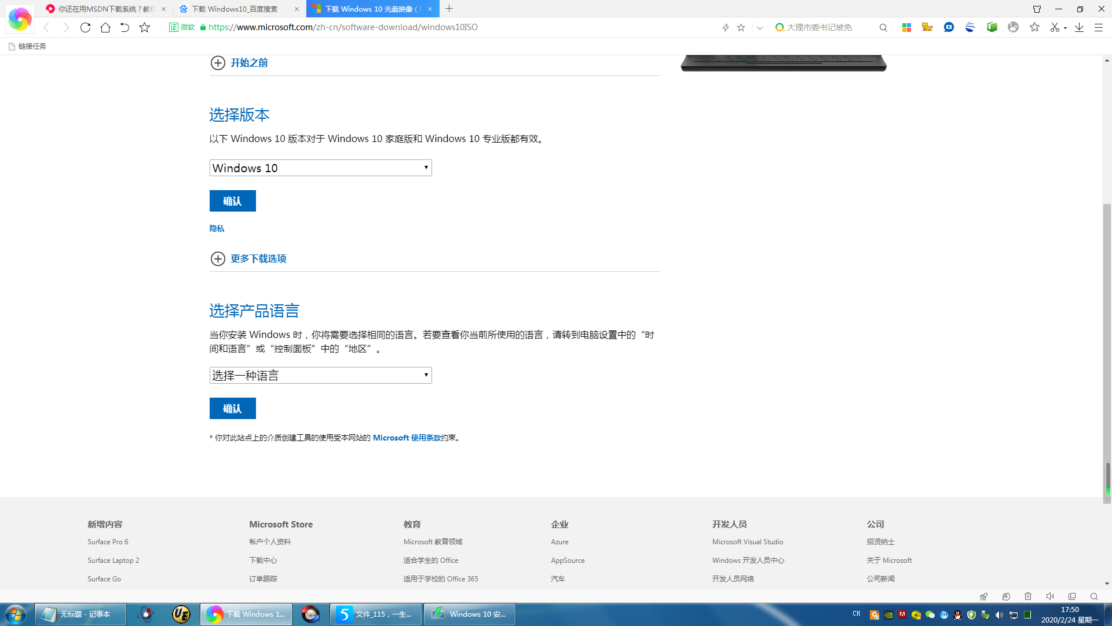Bookmark page with address bar star

741,27
